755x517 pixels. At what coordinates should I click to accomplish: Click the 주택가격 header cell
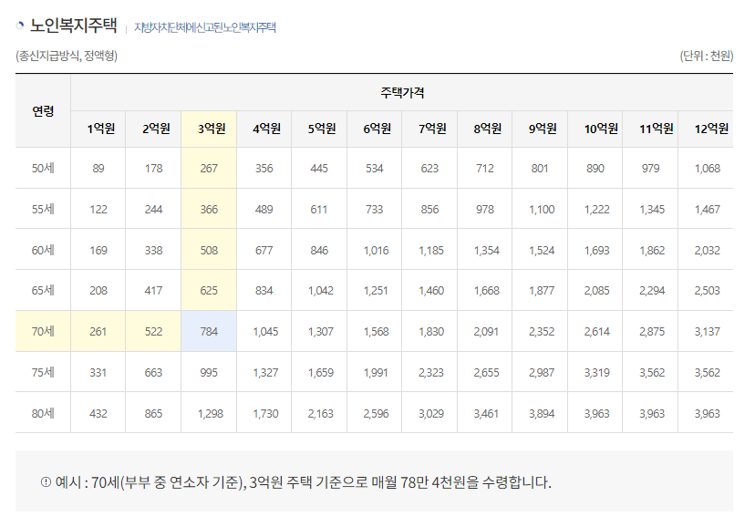(402, 92)
